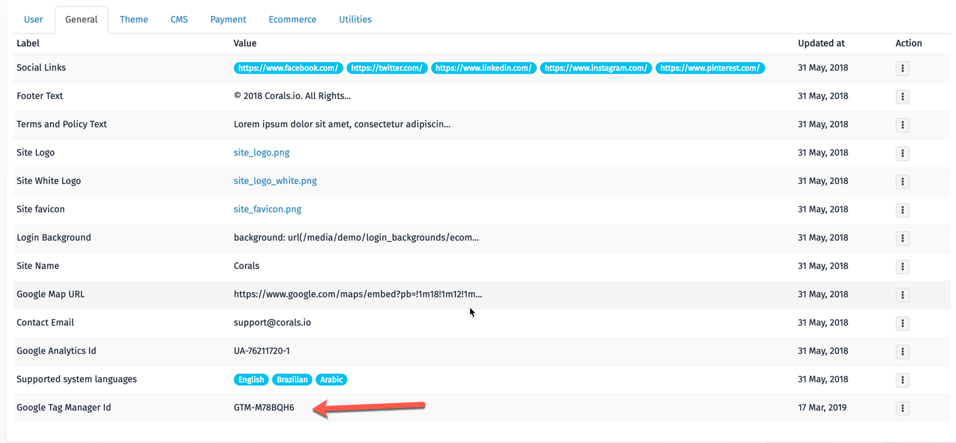The width and height of the screenshot is (956, 443).
Task: Open actions for Supported system languages row
Action: click(x=902, y=380)
